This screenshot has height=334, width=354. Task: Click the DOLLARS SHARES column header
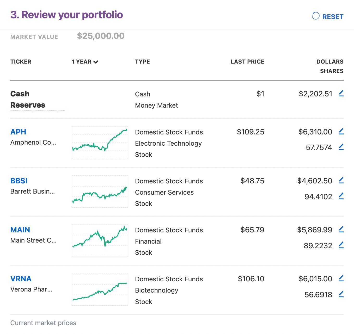coord(330,66)
